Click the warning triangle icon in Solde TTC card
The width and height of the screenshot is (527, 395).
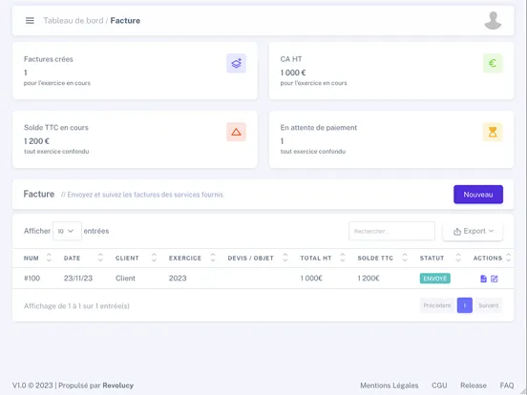pyautogui.click(x=236, y=132)
